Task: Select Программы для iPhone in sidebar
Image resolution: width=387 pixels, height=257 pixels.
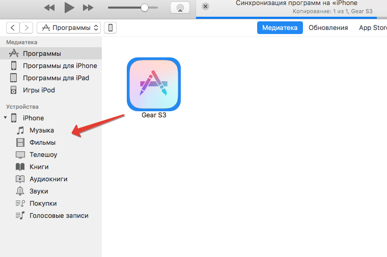Action: coord(51,66)
